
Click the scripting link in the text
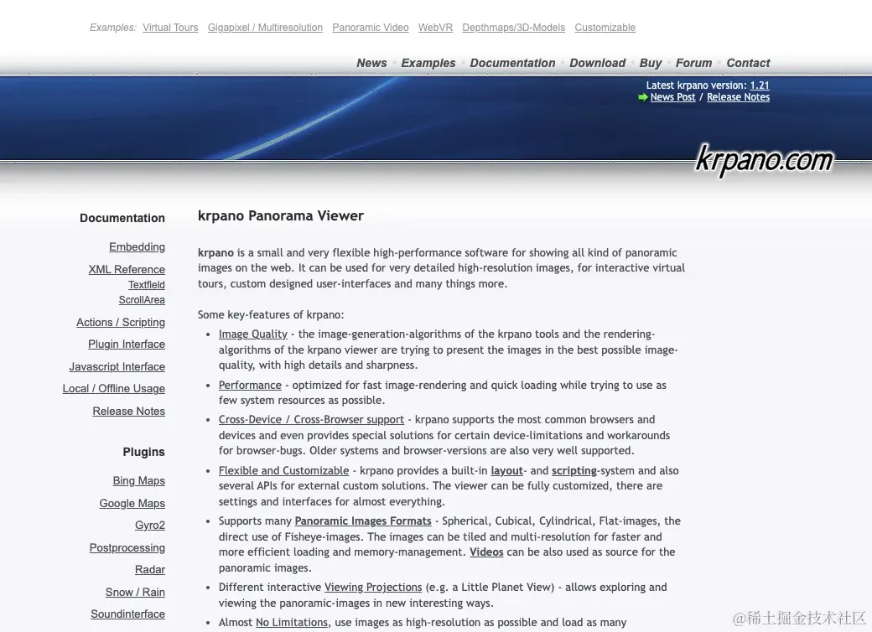pos(574,471)
